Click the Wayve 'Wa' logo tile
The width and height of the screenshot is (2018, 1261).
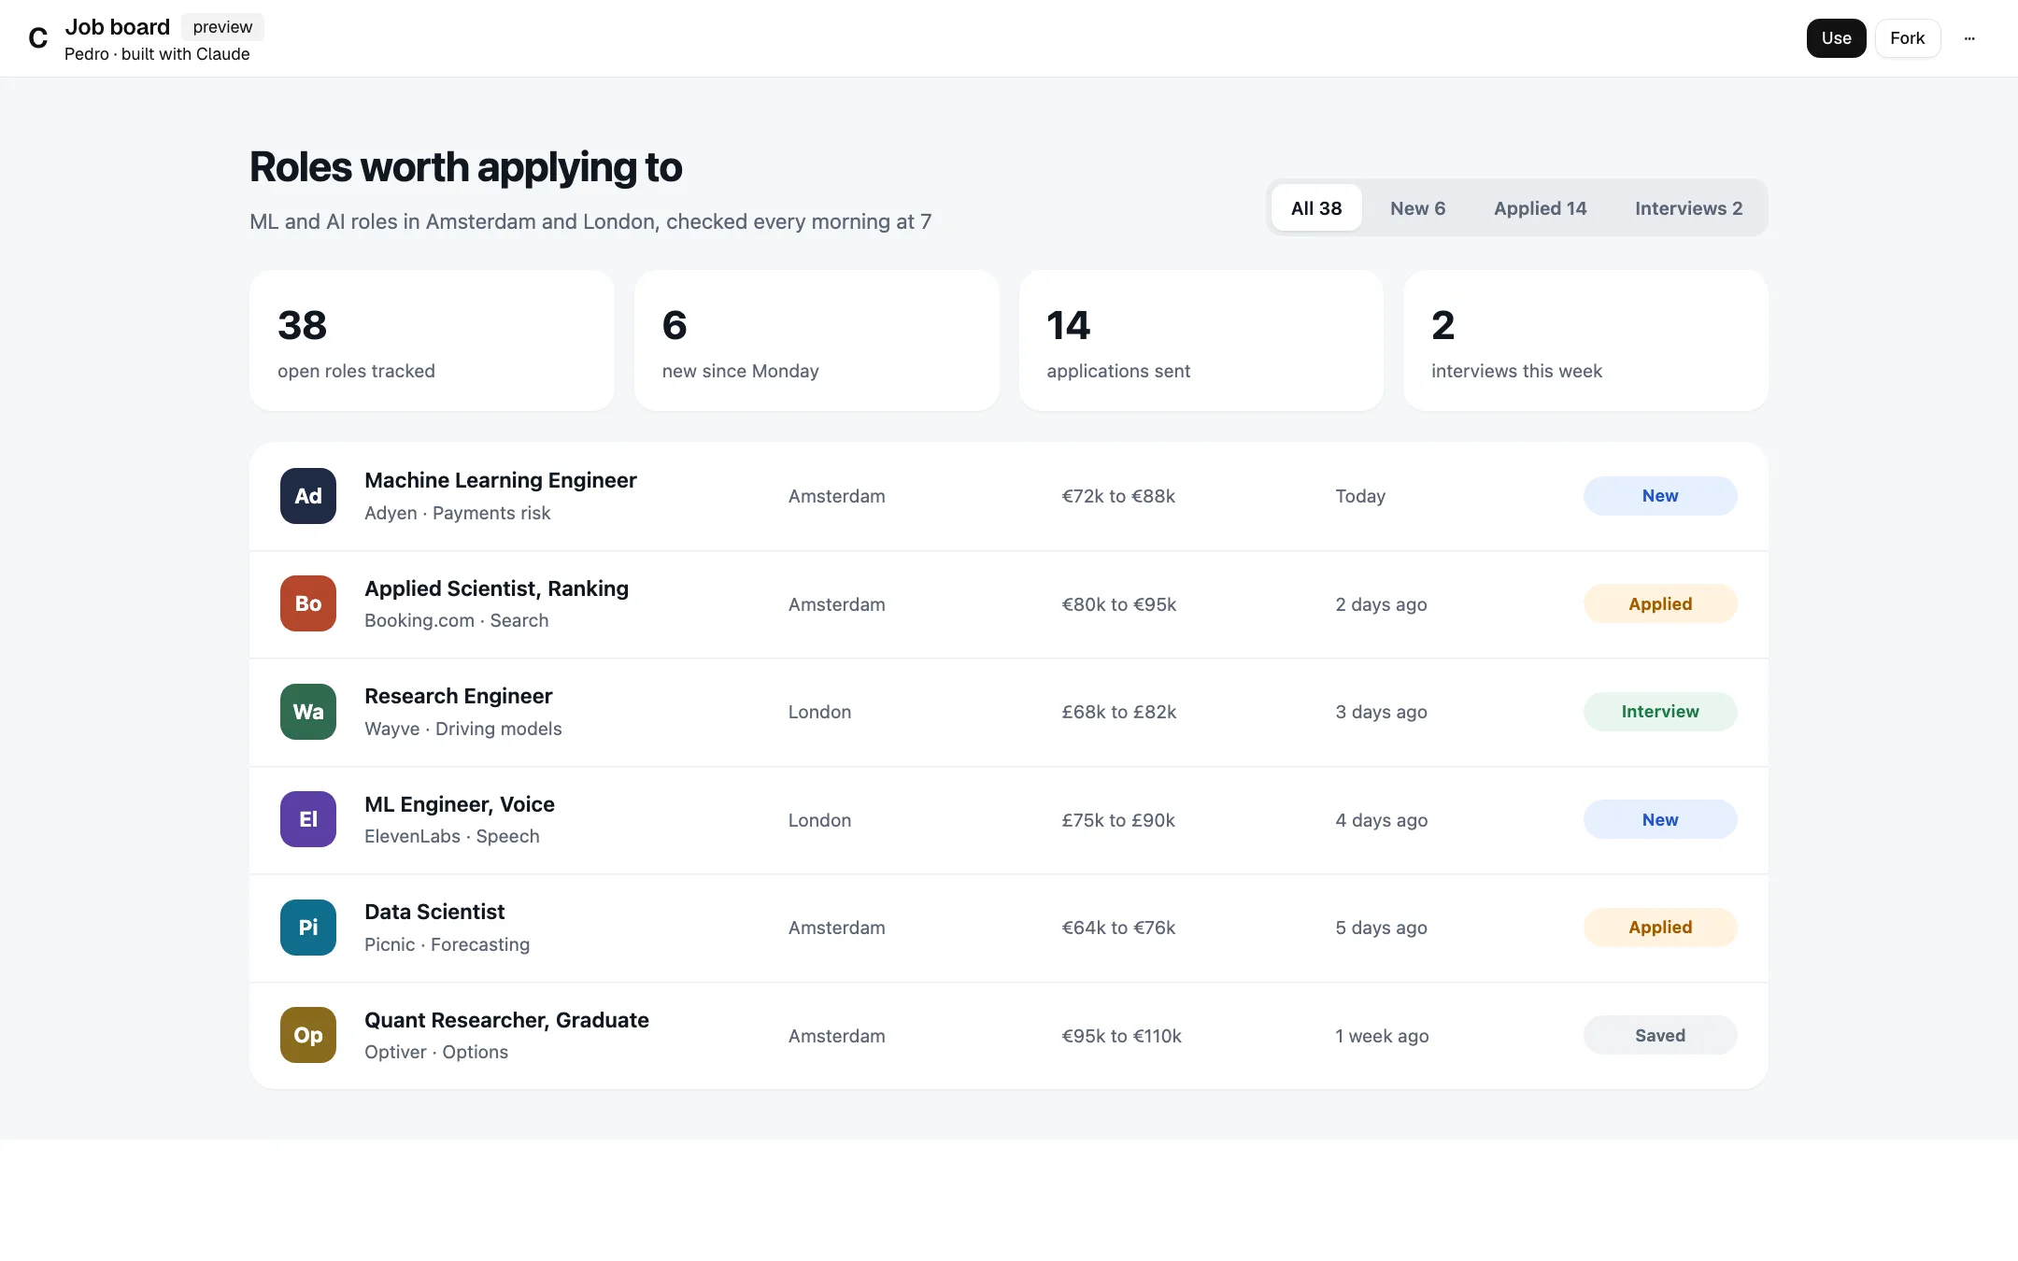pyautogui.click(x=308, y=712)
